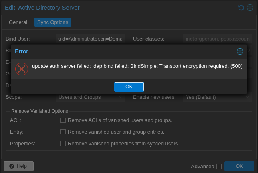Reset the Active Directory Server form

point(241,8)
